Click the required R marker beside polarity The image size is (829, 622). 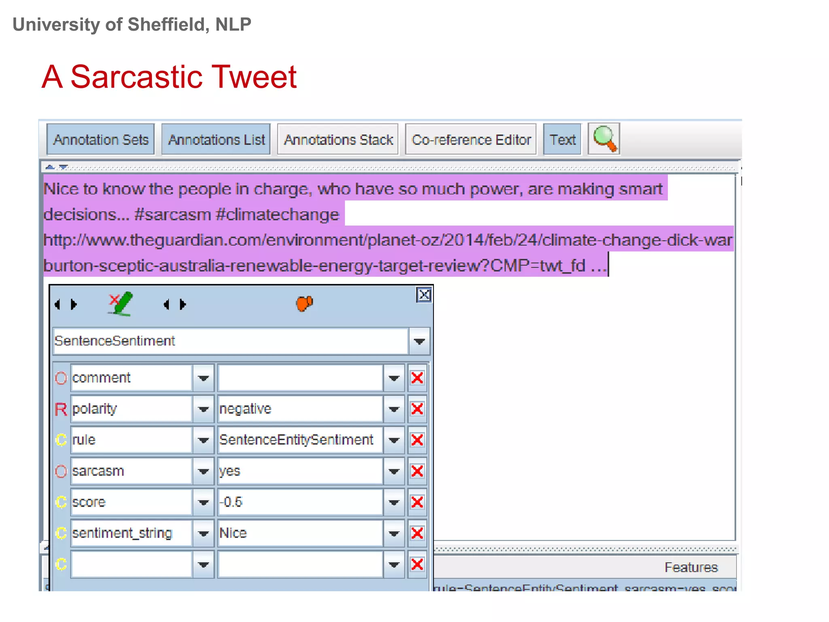[x=61, y=409]
